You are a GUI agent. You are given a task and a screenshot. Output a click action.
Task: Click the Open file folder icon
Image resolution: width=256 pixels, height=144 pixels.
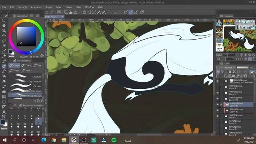pyautogui.click(x=70, y=12)
